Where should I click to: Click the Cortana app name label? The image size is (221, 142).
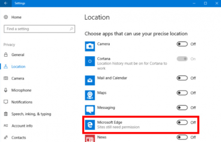(x=104, y=59)
